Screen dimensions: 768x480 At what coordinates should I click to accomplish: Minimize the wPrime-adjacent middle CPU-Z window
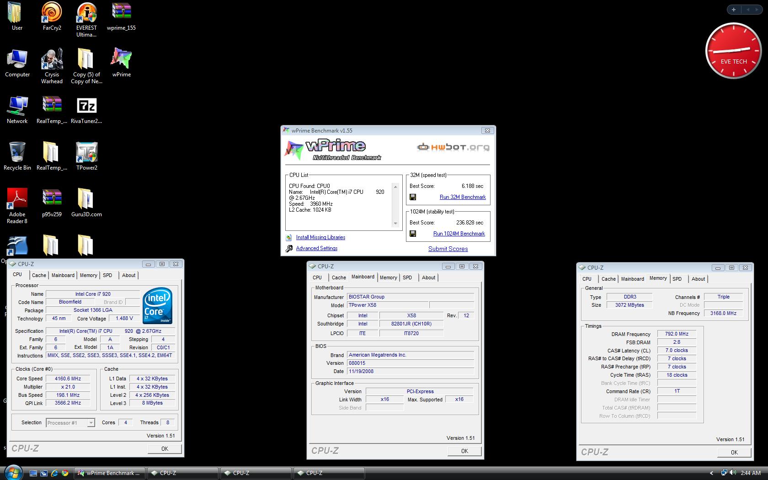point(448,267)
